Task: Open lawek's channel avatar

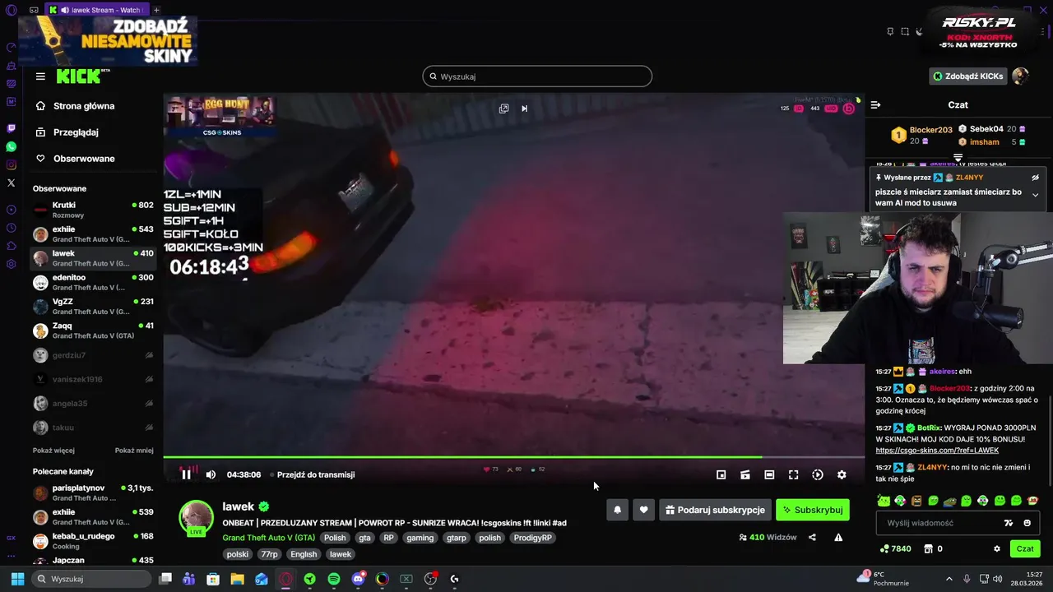Action: click(x=197, y=518)
